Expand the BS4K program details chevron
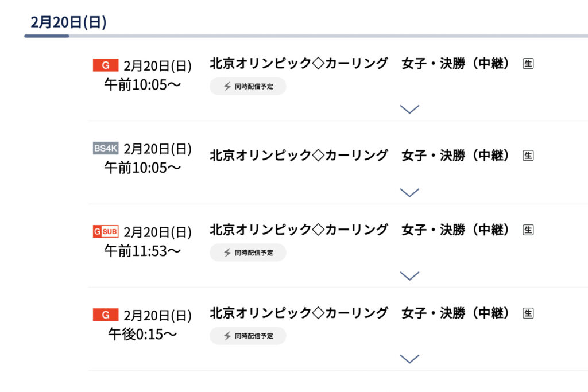Viewport: 588px width, 392px height. pyautogui.click(x=409, y=192)
